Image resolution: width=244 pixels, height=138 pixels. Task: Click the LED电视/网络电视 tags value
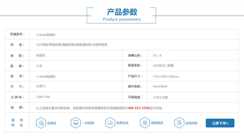72,45
